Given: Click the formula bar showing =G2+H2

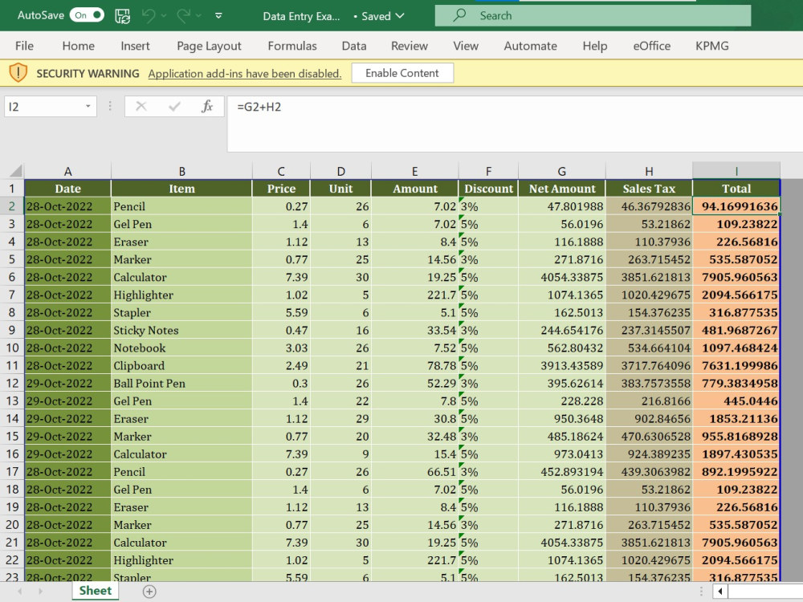Looking at the screenshot, I should [515, 123].
